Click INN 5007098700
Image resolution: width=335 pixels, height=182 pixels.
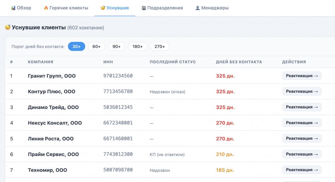pyautogui.click(x=118, y=170)
